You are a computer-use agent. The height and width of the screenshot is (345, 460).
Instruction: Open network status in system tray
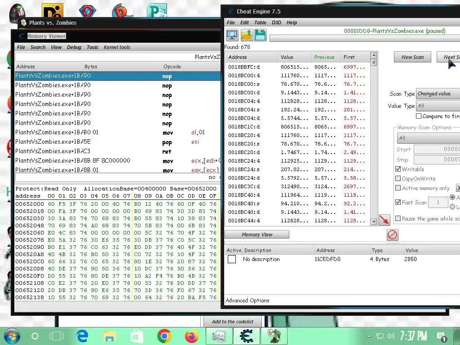coord(380,336)
